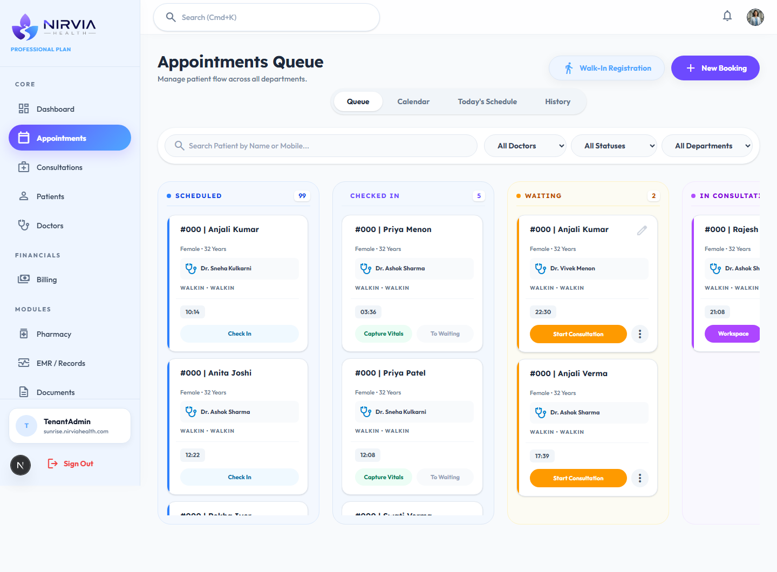
Task: Start Consultation for Anjali Verma
Action: point(578,478)
